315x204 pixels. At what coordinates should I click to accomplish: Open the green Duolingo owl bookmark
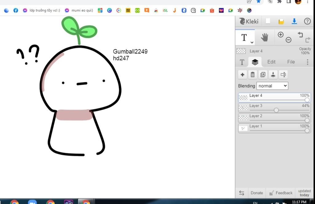coord(138,10)
